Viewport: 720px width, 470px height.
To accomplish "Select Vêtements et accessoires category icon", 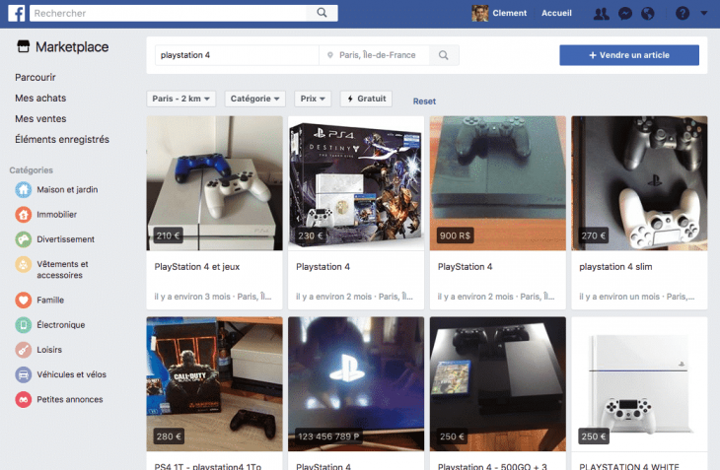I will pyautogui.click(x=24, y=264).
